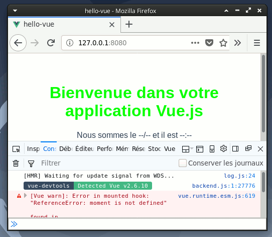Viewport: 272px width, 237px height.
Task: Open the Stockage devtools tab
Action: click(x=155, y=149)
